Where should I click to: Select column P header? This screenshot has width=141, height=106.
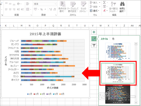(45, 26)
